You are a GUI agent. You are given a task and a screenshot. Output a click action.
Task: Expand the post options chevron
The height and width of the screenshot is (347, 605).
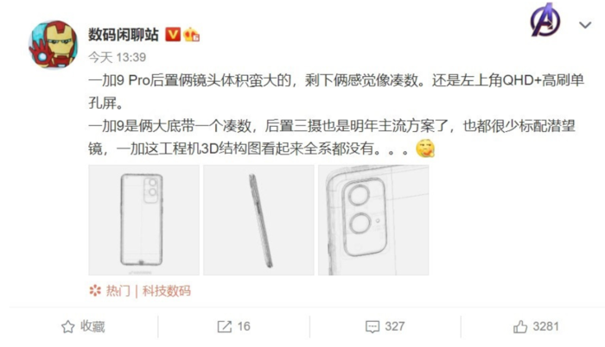tap(585, 25)
